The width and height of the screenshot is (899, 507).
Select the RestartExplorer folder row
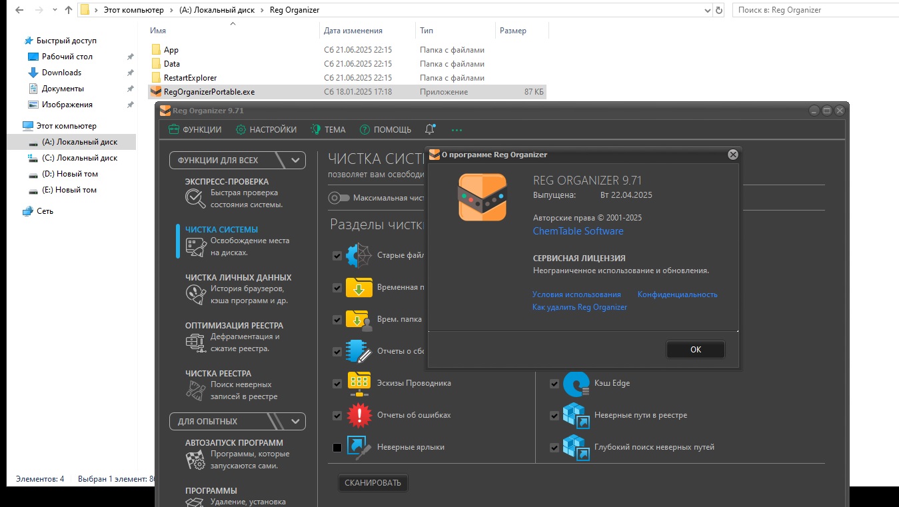tap(347, 78)
